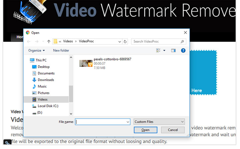Screen dimensions: 240x149
Task: Open the view options dropdown arrow
Action: tap(164, 50)
